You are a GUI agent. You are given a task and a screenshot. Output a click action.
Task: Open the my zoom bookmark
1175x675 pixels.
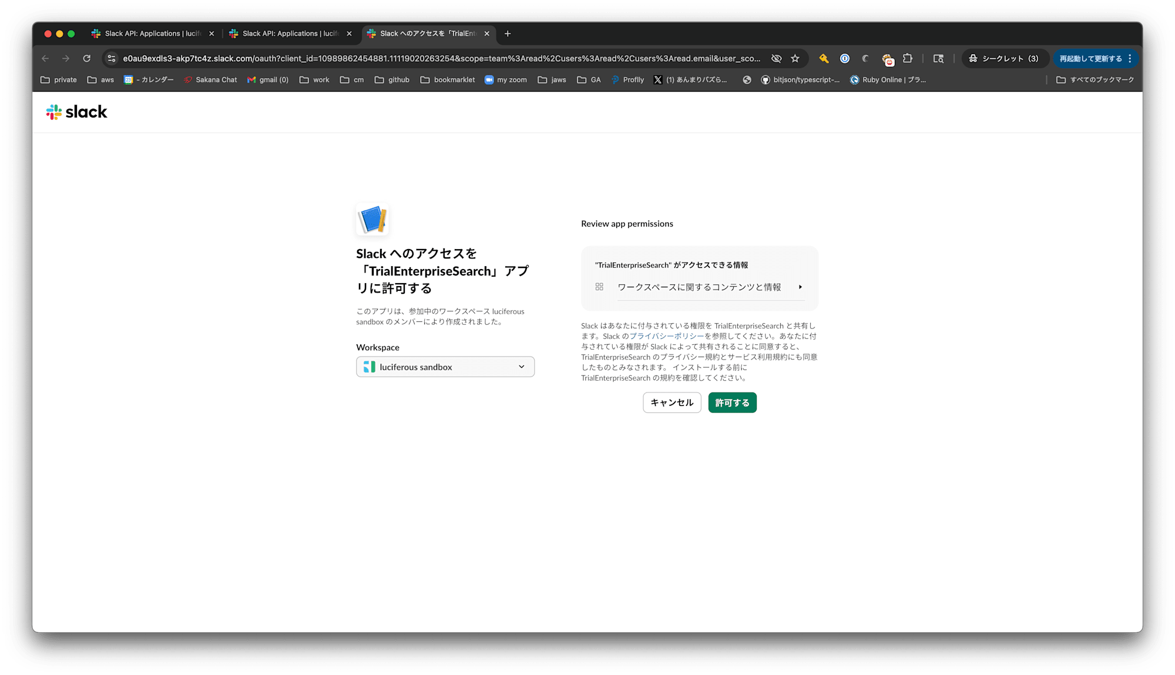[505, 79]
